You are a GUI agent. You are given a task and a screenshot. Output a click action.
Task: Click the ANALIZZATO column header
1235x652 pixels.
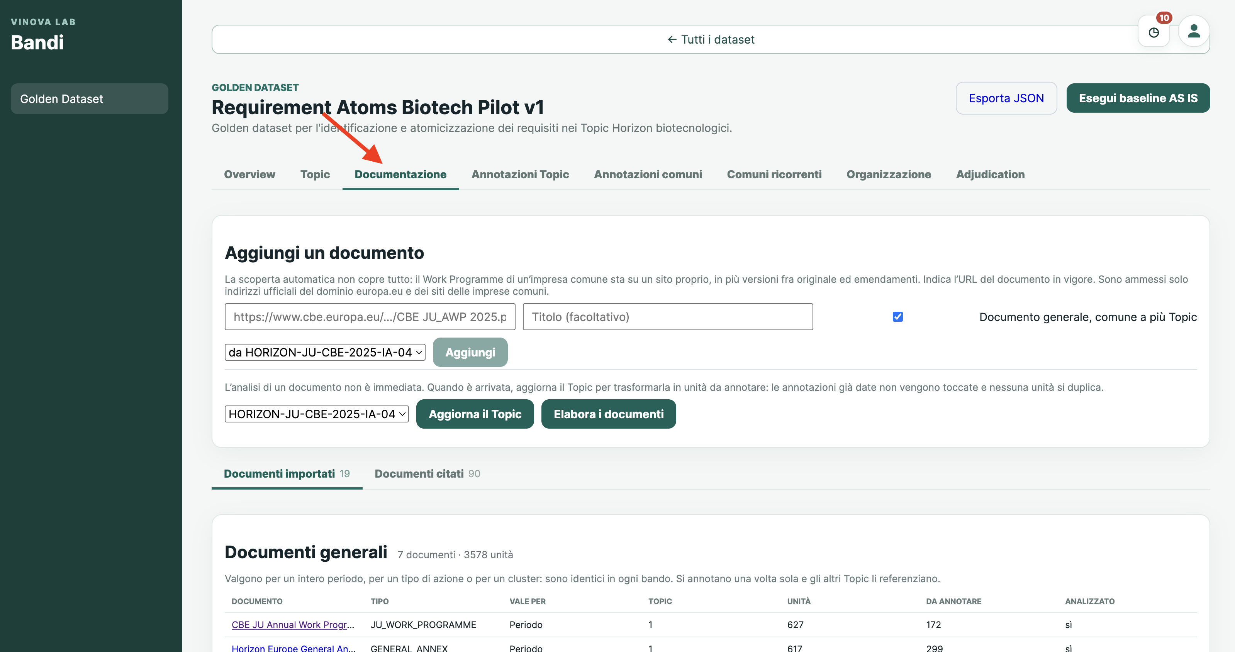1090,601
